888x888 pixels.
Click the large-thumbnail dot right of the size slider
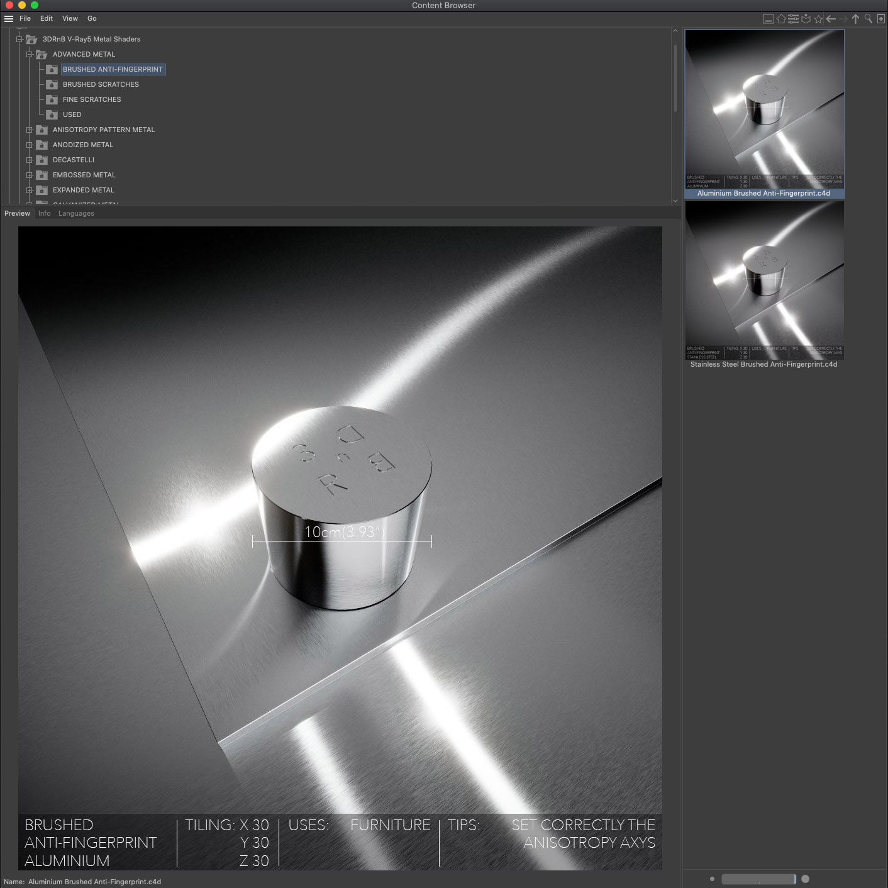[x=806, y=879]
